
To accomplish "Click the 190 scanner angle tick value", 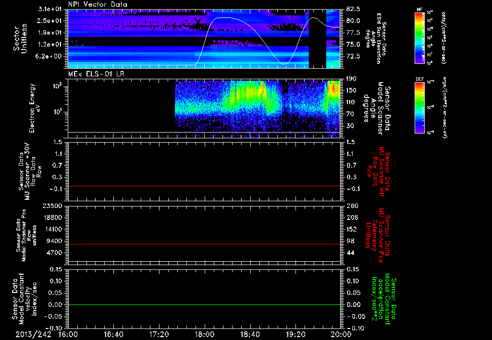I will pos(351,79).
